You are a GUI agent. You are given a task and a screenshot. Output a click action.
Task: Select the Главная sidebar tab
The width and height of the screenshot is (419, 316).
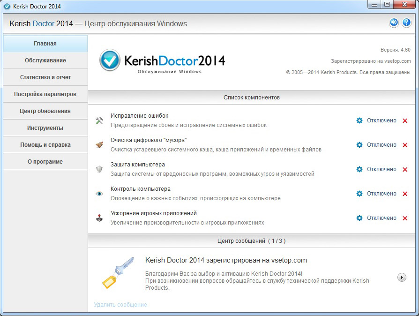point(45,43)
